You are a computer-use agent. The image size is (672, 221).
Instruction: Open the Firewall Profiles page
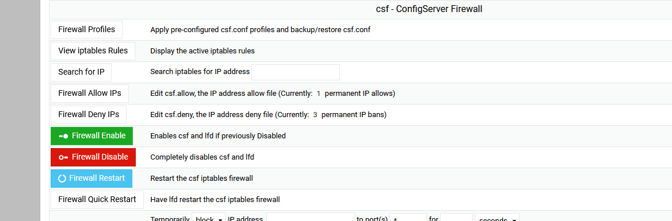86,29
